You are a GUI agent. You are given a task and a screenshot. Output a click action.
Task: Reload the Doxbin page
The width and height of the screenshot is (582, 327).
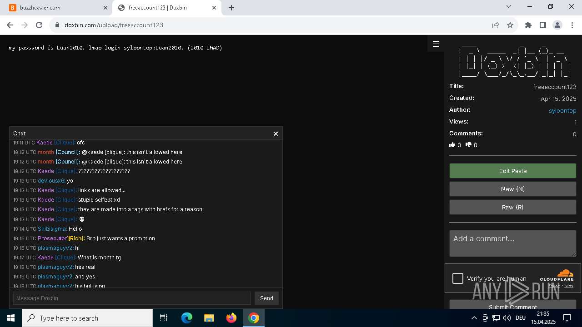39,25
